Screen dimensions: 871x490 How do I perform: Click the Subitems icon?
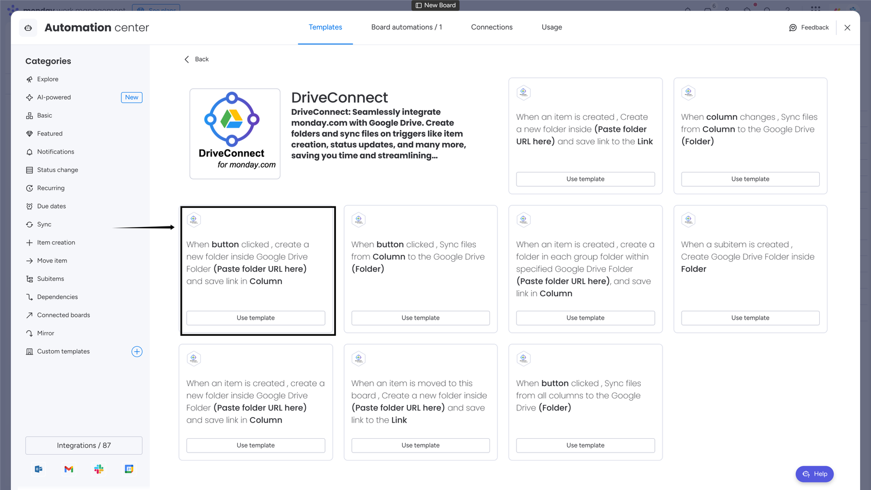coord(29,279)
